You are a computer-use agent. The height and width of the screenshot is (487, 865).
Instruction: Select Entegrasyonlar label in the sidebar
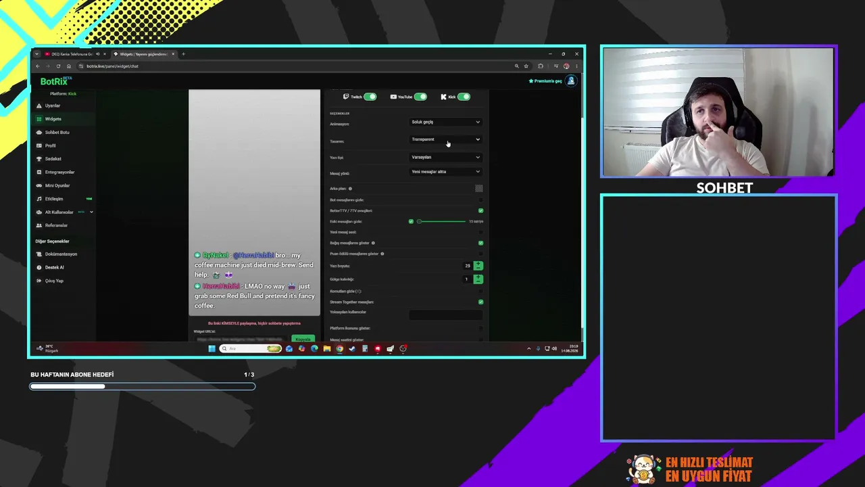pyautogui.click(x=59, y=172)
